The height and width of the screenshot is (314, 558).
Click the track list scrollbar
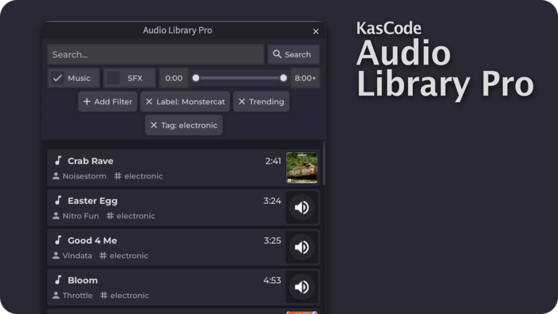(324, 163)
